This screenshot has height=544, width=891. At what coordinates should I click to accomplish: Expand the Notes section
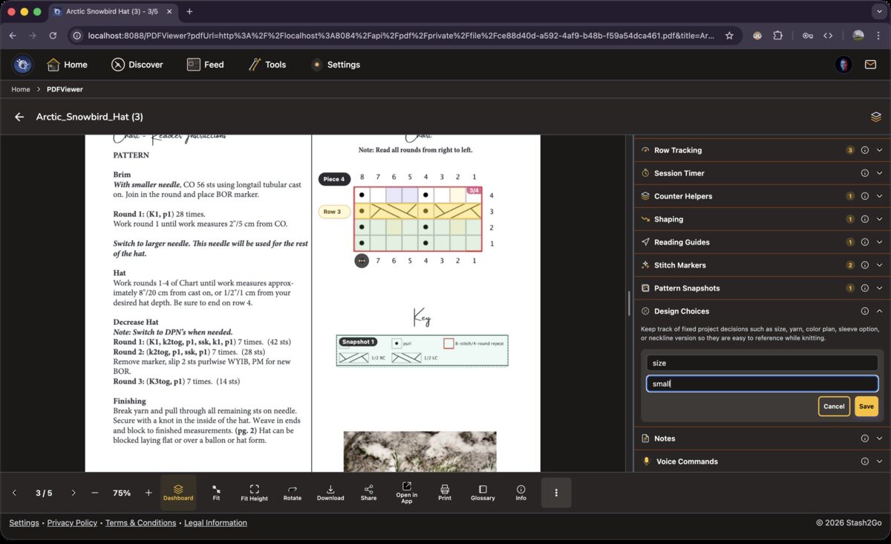click(879, 438)
